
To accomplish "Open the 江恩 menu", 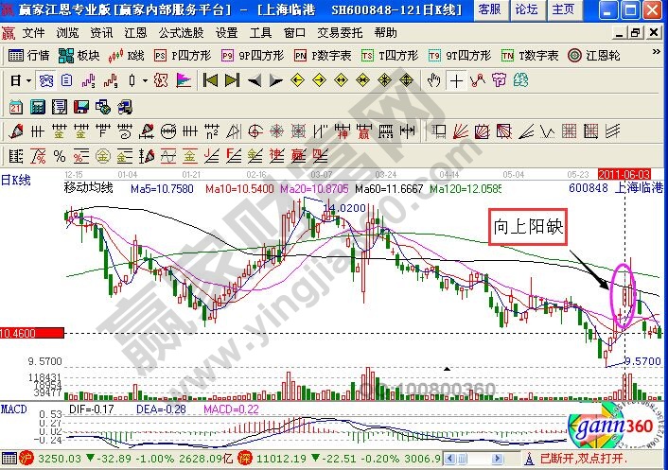I will [134, 32].
